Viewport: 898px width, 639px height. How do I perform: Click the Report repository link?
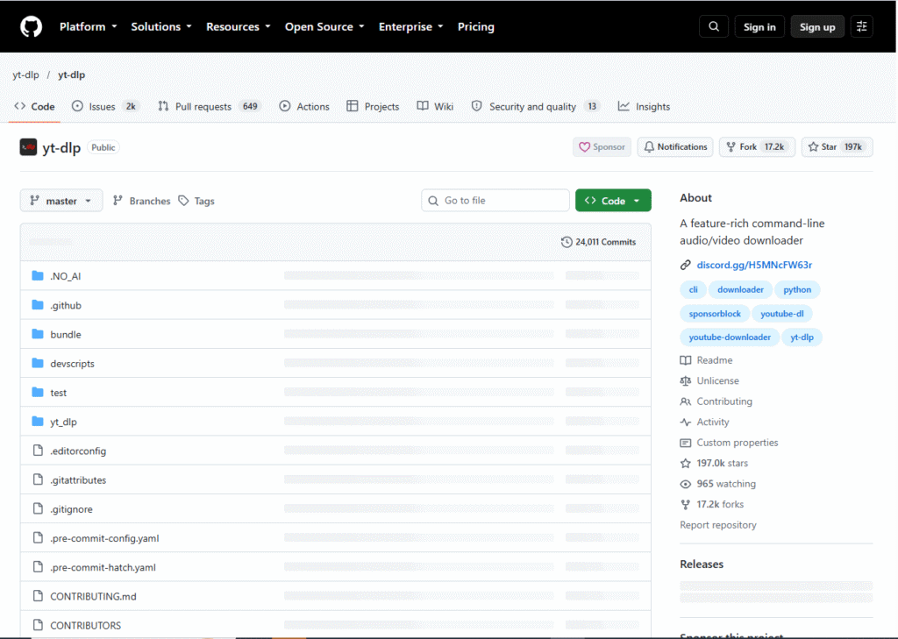click(x=718, y=525)
